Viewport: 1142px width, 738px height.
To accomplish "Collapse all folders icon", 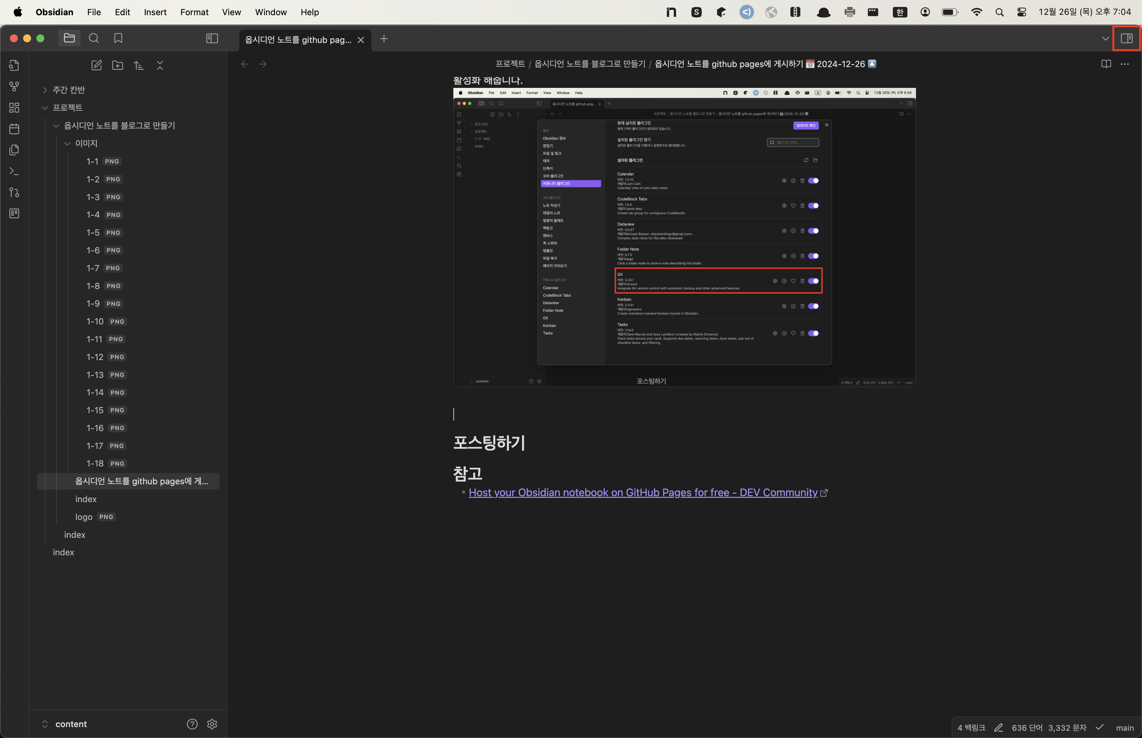I will [160, 66].
